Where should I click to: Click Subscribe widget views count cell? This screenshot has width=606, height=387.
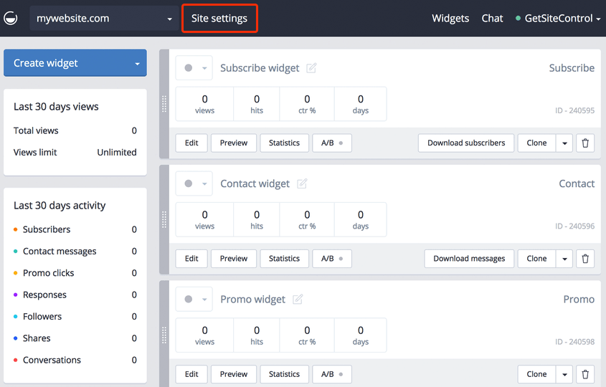pos(204,104)
